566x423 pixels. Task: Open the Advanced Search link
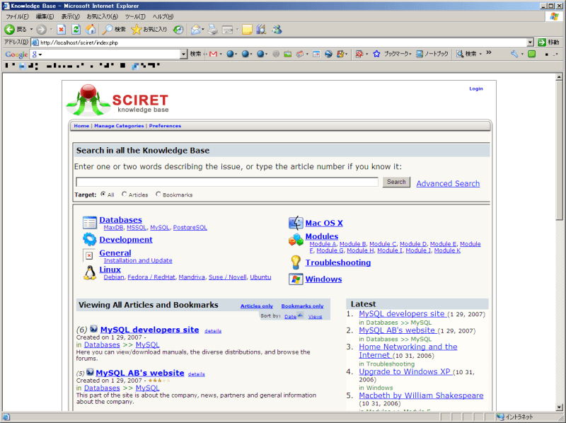pyautogui.click(x=448, y=183)
